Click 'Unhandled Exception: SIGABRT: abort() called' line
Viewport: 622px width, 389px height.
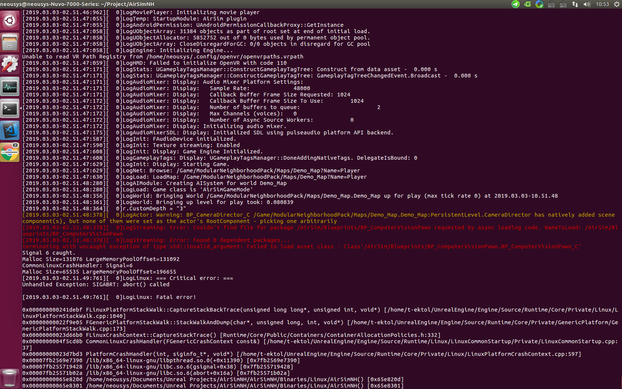pyautogui.click(x=96, y=284)
